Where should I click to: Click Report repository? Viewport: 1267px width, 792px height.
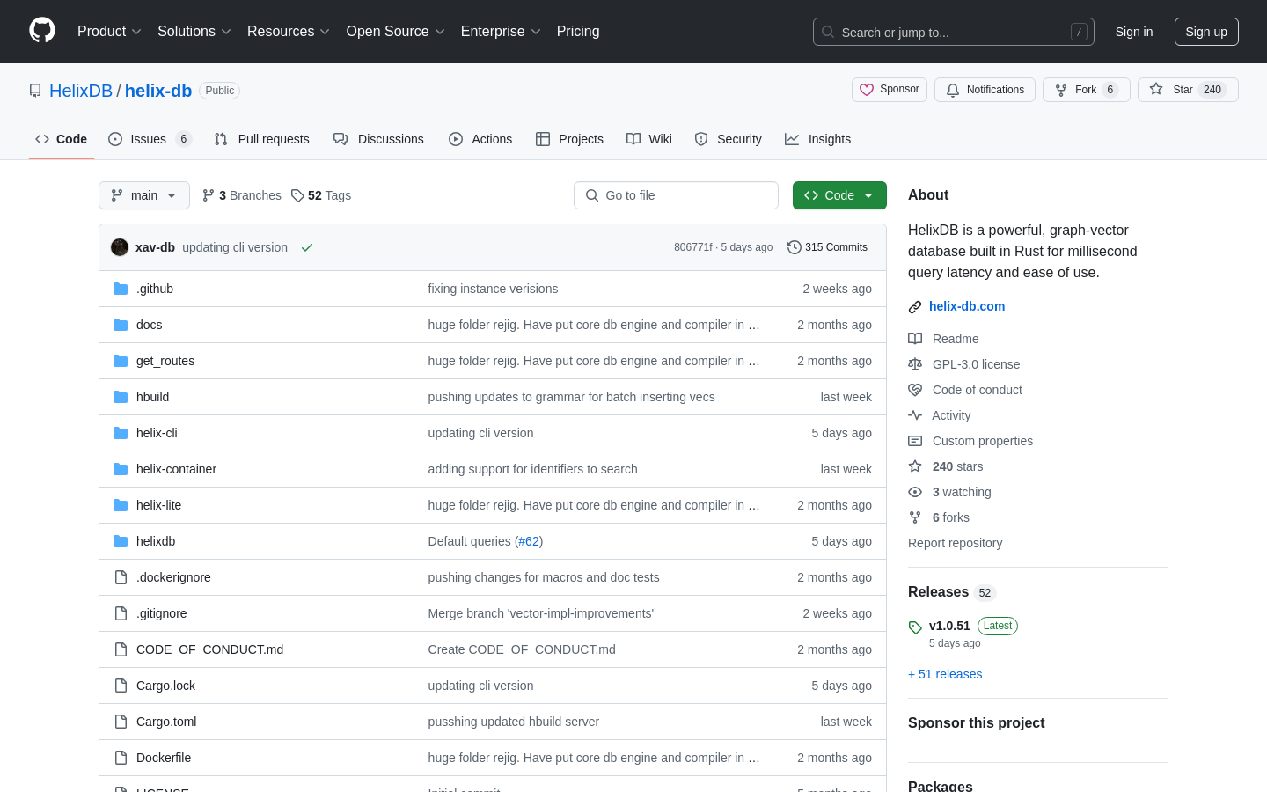point(955,543)
